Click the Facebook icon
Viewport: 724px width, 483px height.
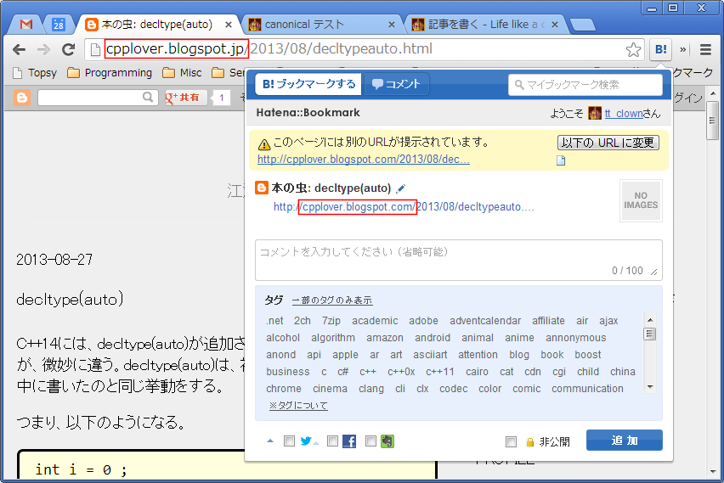point(349,441)
